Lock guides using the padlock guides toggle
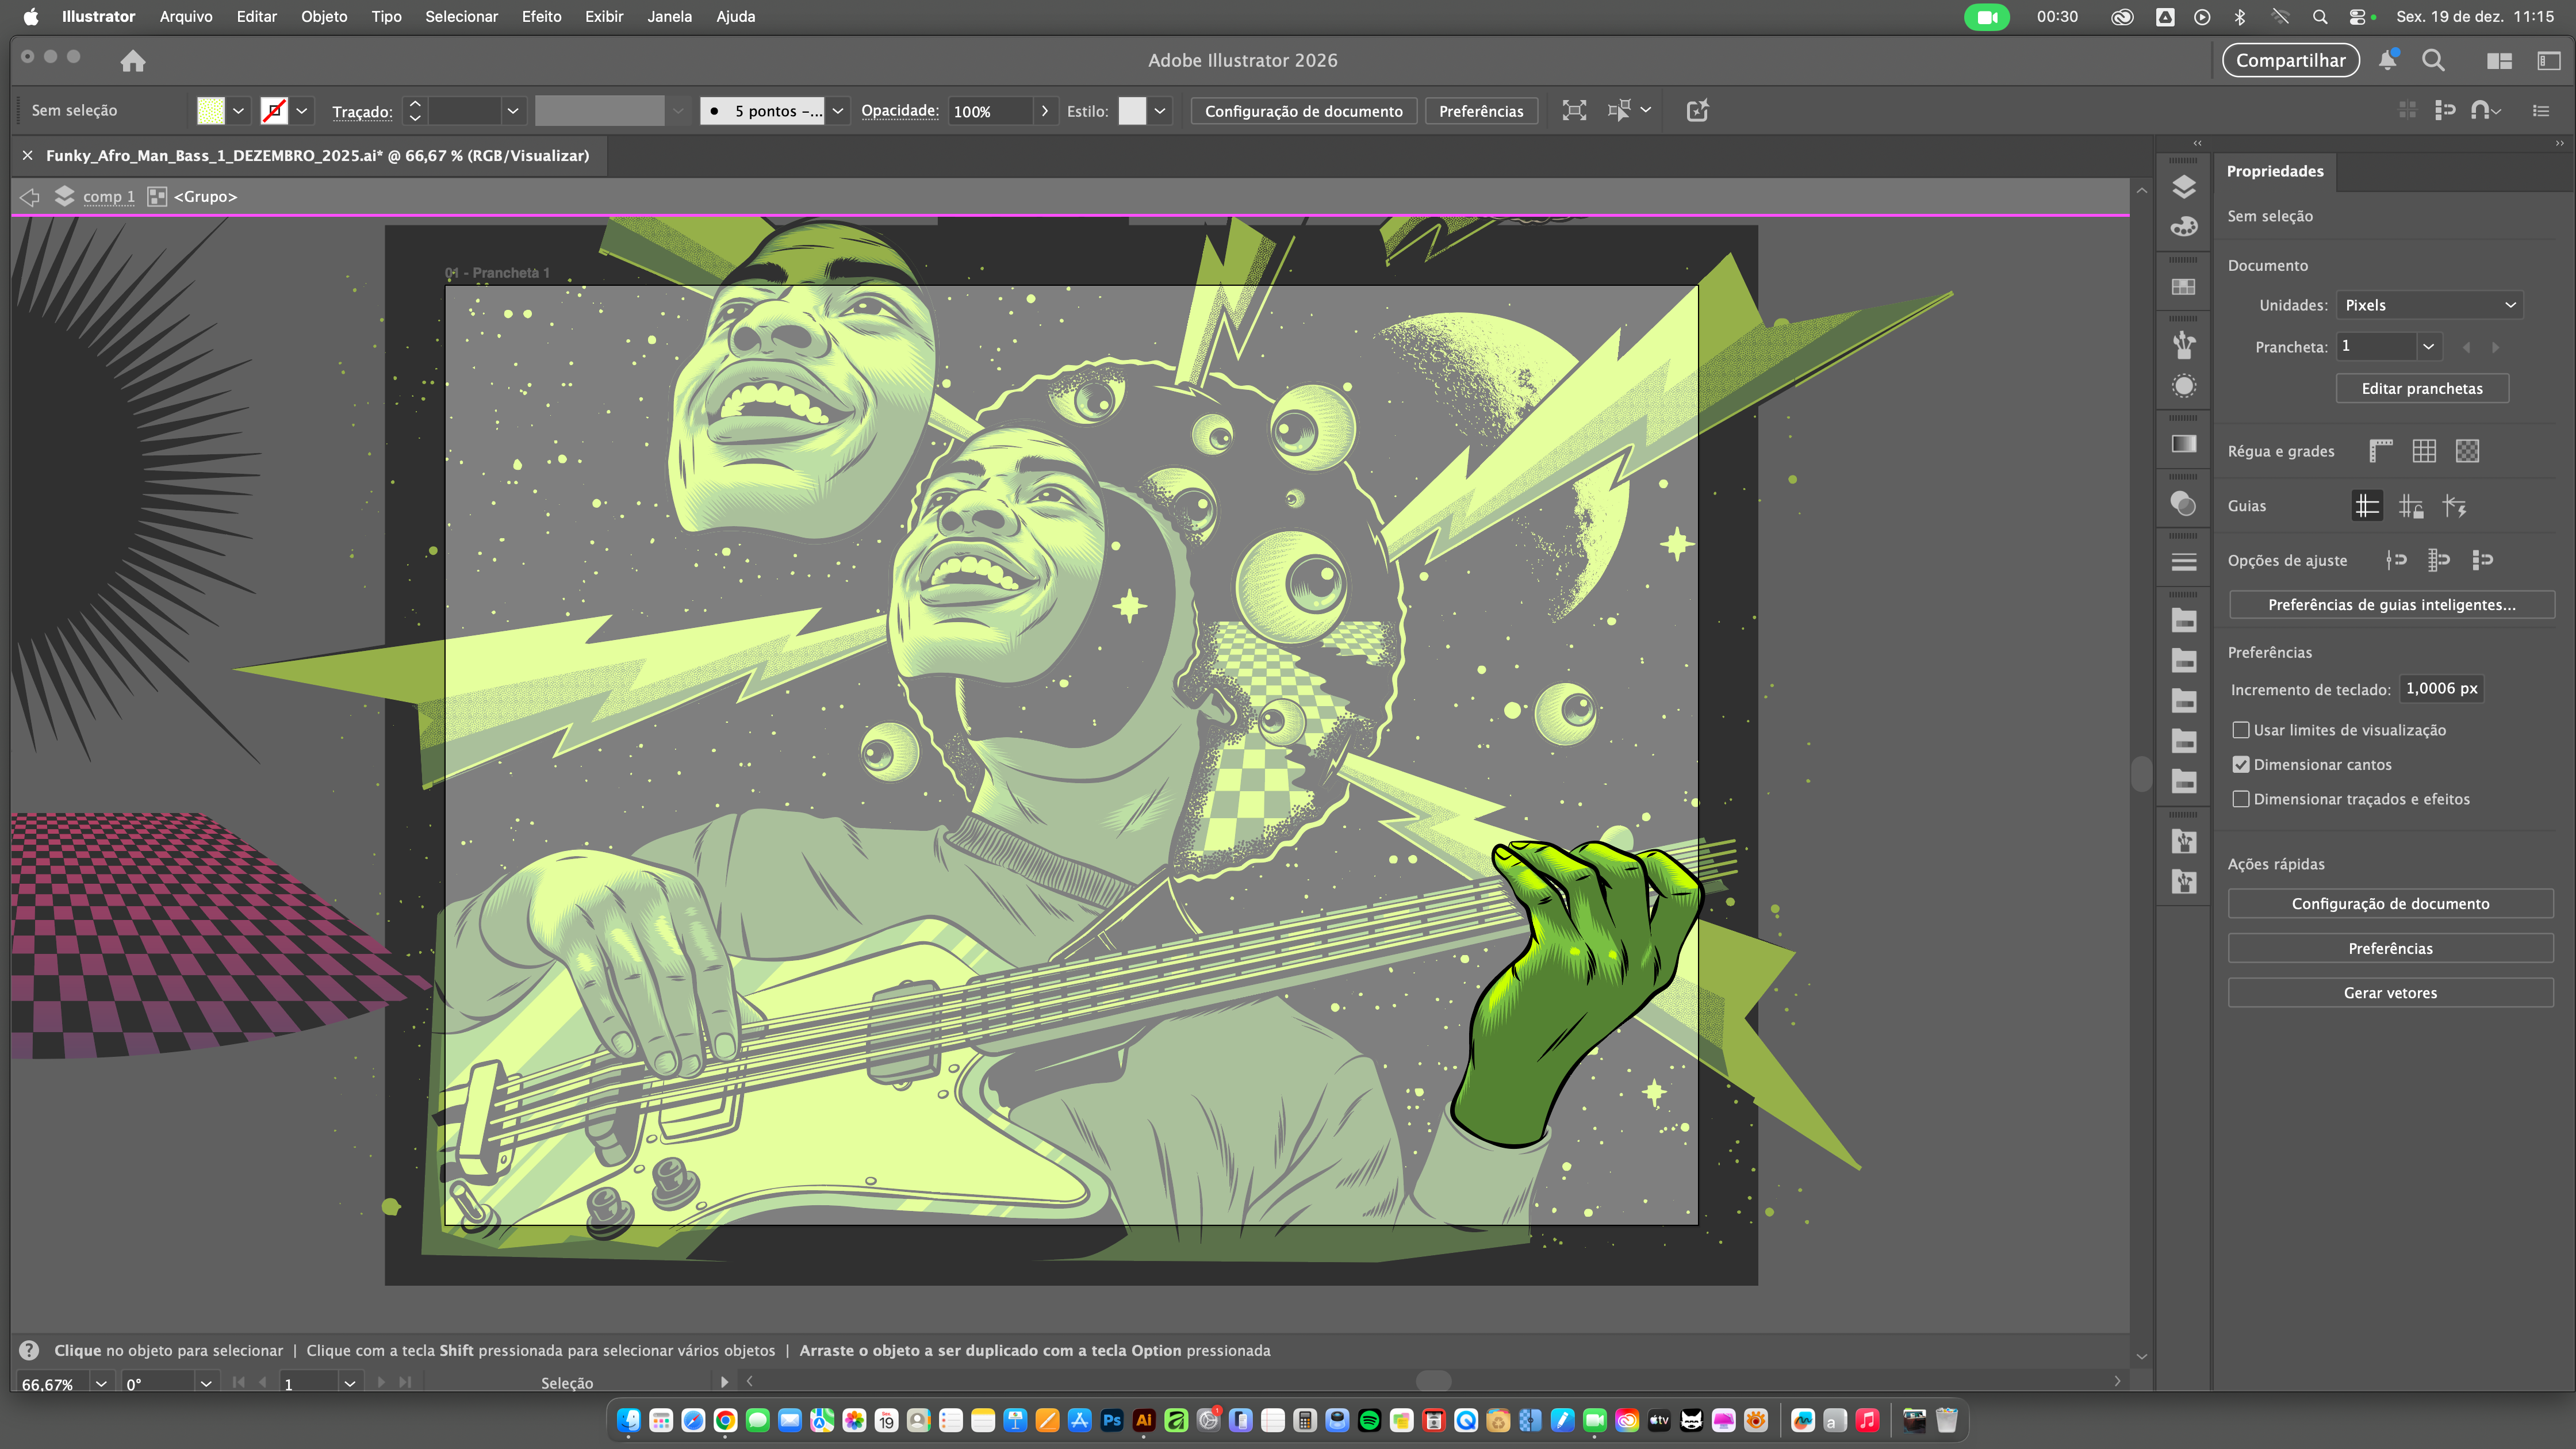Viewport: 2576px width, 1449px height. [2412, 506]
